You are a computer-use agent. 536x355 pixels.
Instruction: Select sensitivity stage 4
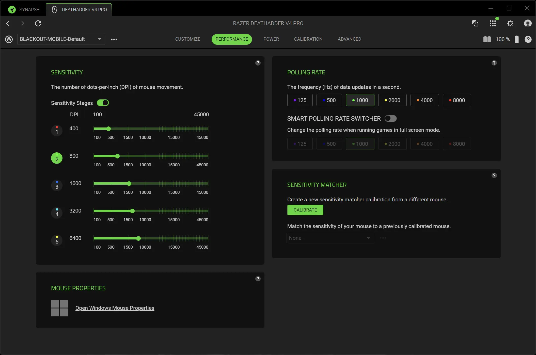click(x=57, y=213)
